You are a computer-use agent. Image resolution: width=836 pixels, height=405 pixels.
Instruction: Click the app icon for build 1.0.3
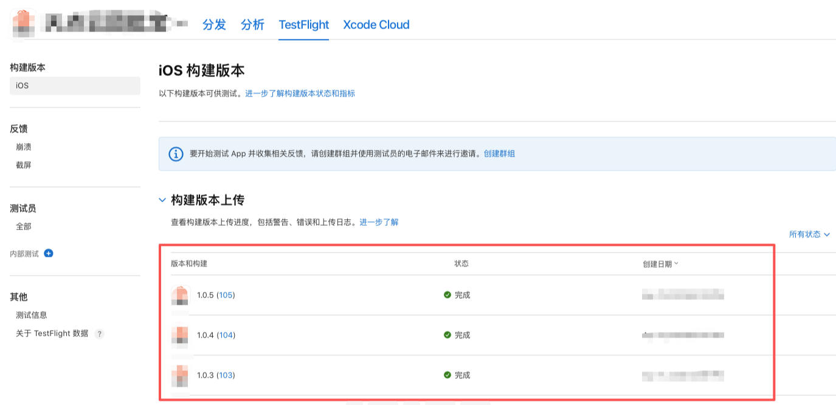[180, 376]
